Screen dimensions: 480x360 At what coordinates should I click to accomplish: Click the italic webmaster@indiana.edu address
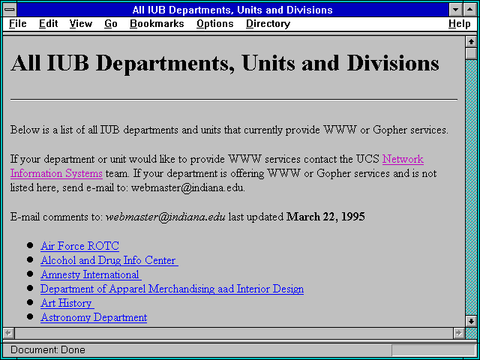[165, 217]
